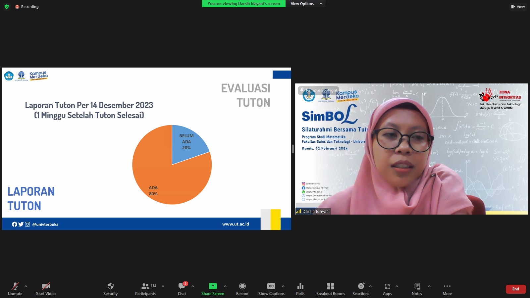Unmute the microphone

click(x=15, y=289)
